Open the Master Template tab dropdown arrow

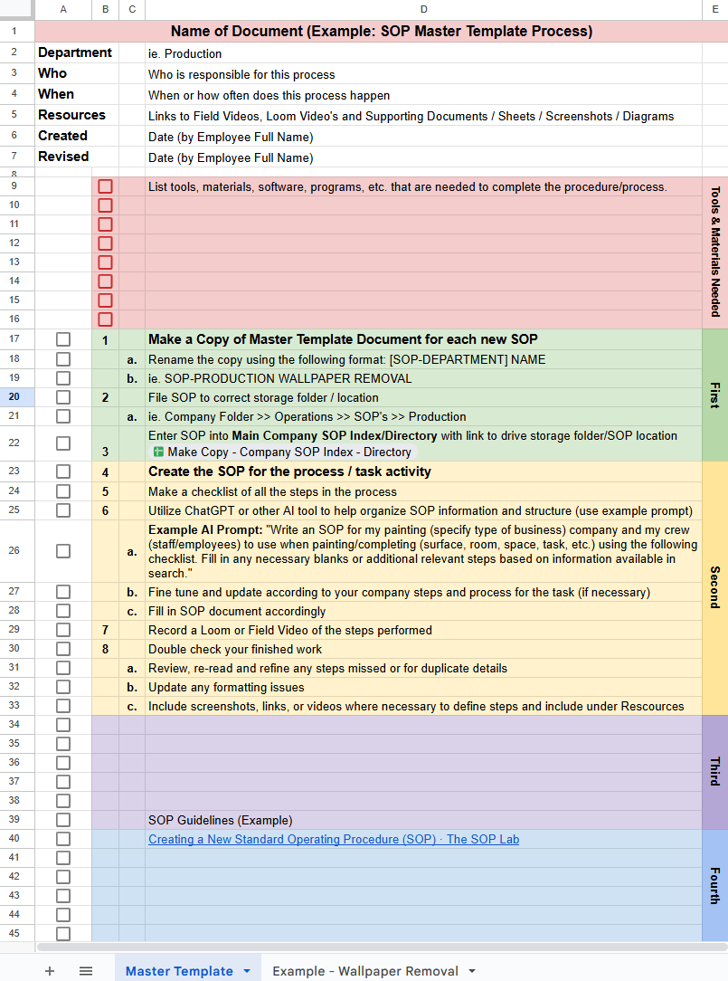click(x=245, y=970)
